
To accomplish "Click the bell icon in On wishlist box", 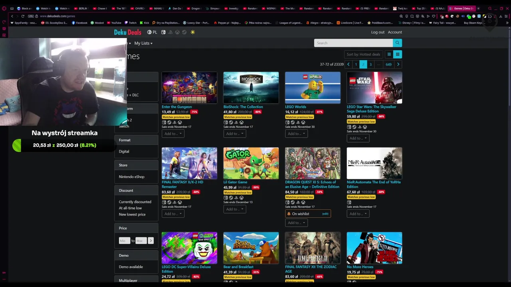I will 289,214.
